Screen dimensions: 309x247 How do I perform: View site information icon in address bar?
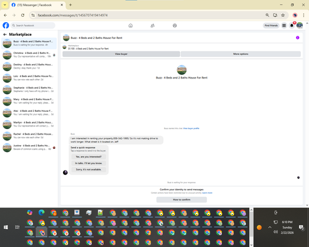33,15
